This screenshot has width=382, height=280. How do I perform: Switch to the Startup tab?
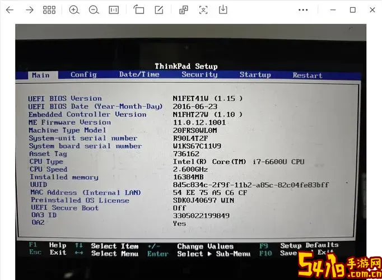click(255, 74)
